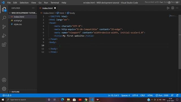The width and height of the screenshot is (181, 102).
Task: Open the Run and Debug view
Action: coord(4,36)
